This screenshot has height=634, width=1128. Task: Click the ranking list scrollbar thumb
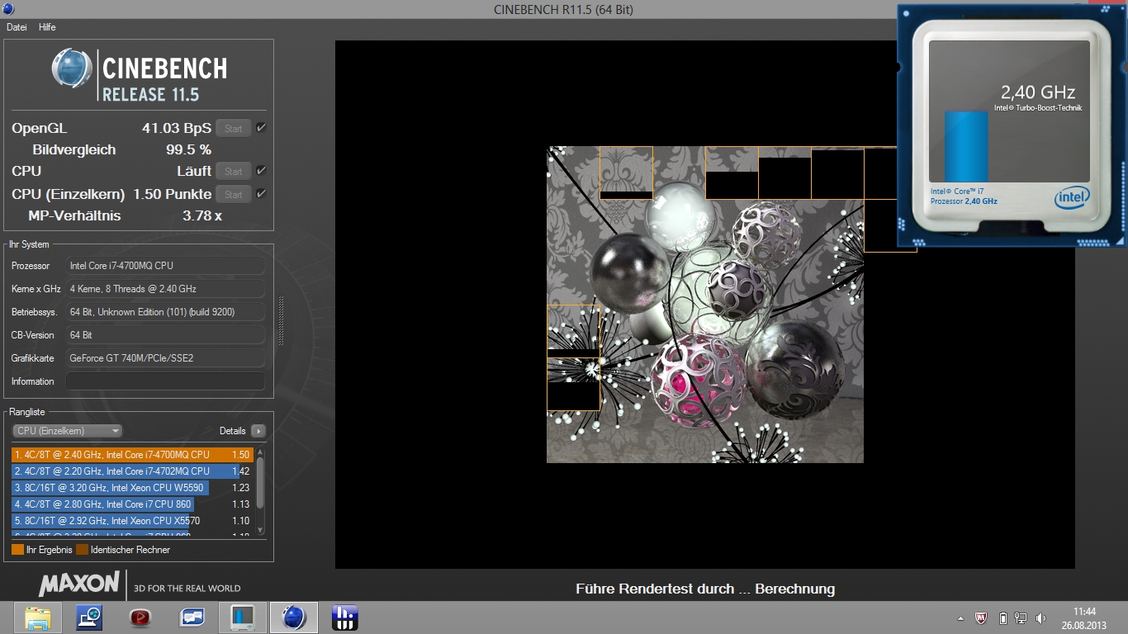tap(261, 483)
